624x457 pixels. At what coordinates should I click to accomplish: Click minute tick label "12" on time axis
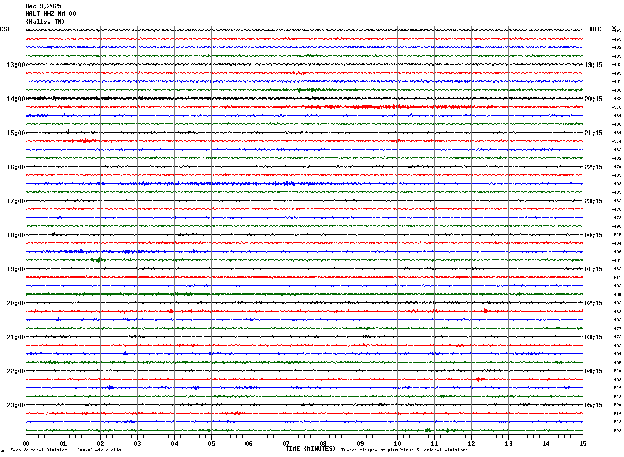tap(471, 443)
